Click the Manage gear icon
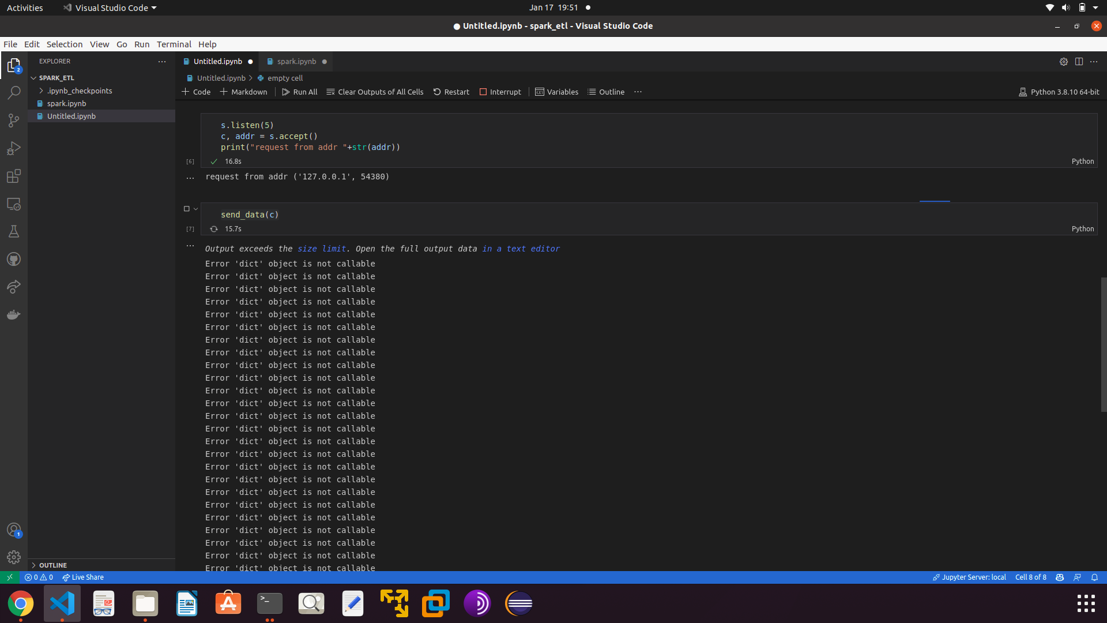Screen dimensions: 1107x623 14,557
